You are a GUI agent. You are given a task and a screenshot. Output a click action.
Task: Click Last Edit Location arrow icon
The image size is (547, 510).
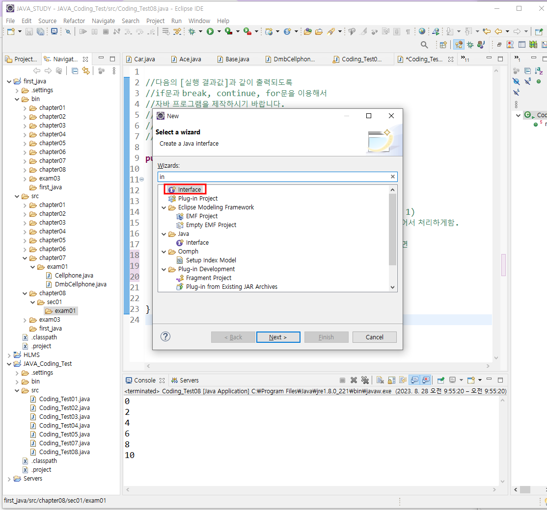pos(487,32)
